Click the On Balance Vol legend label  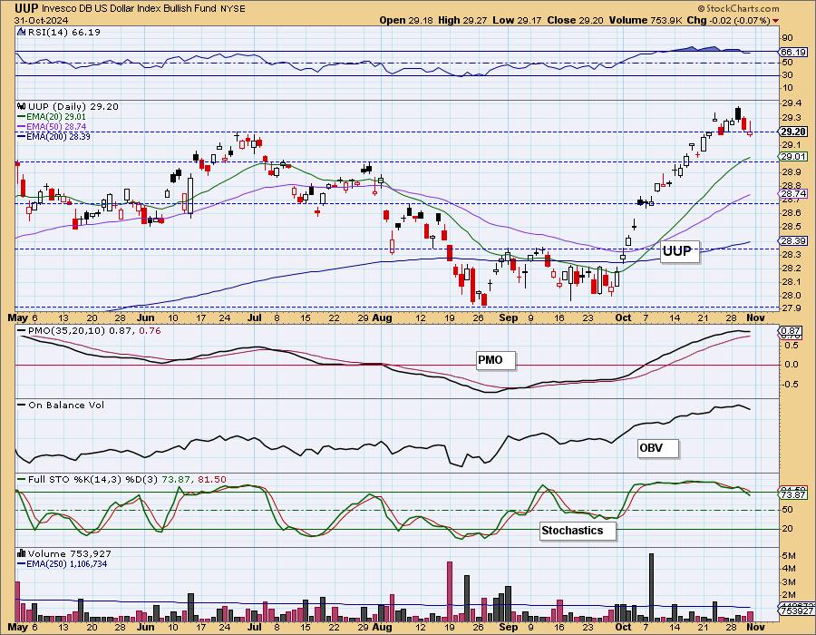point(66,405)
